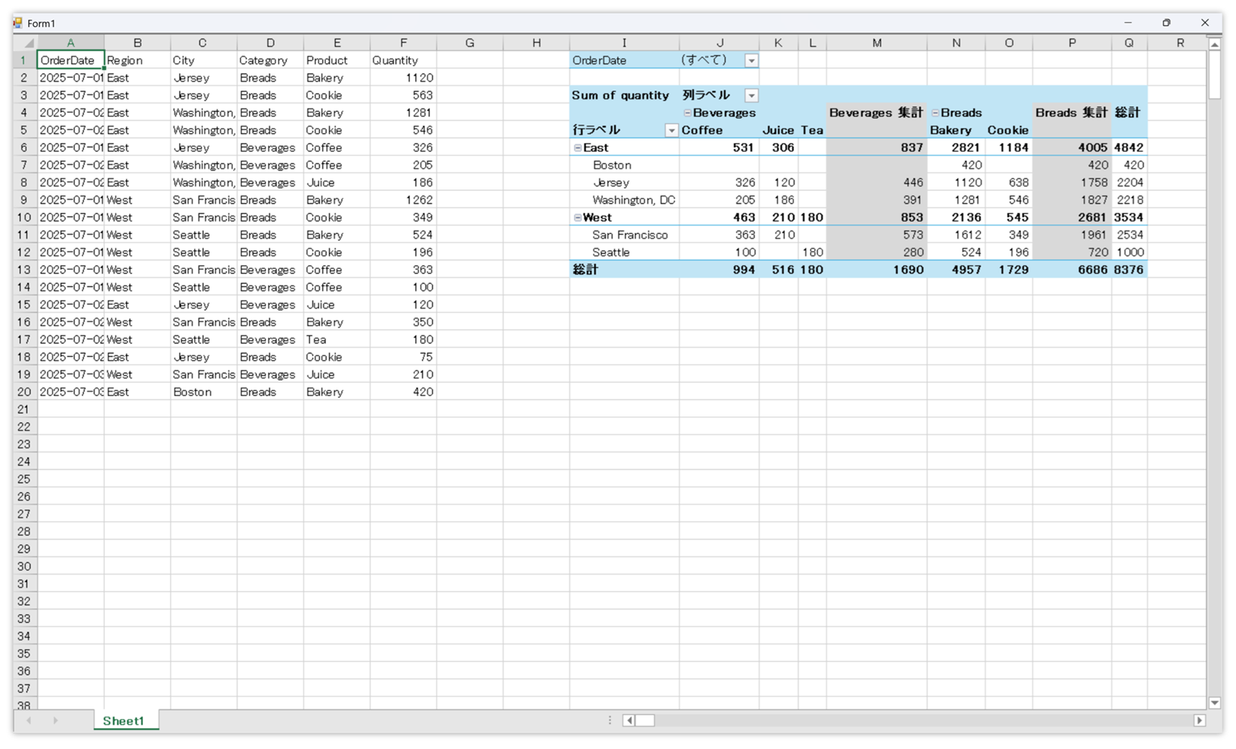Click the grand total value 8376
Screen dimensions: 1236x749
[x=1129, y=270]
